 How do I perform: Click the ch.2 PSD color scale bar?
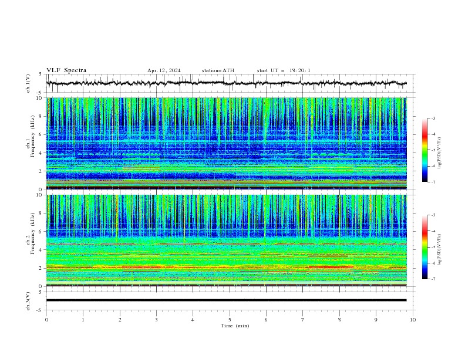click(x=425, y=247)
